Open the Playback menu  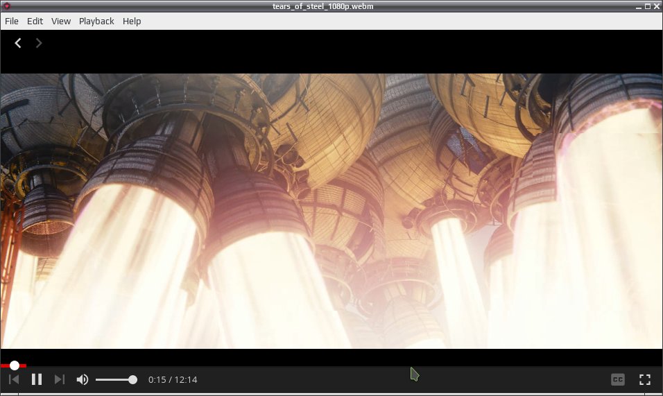(x=96, y=21)
